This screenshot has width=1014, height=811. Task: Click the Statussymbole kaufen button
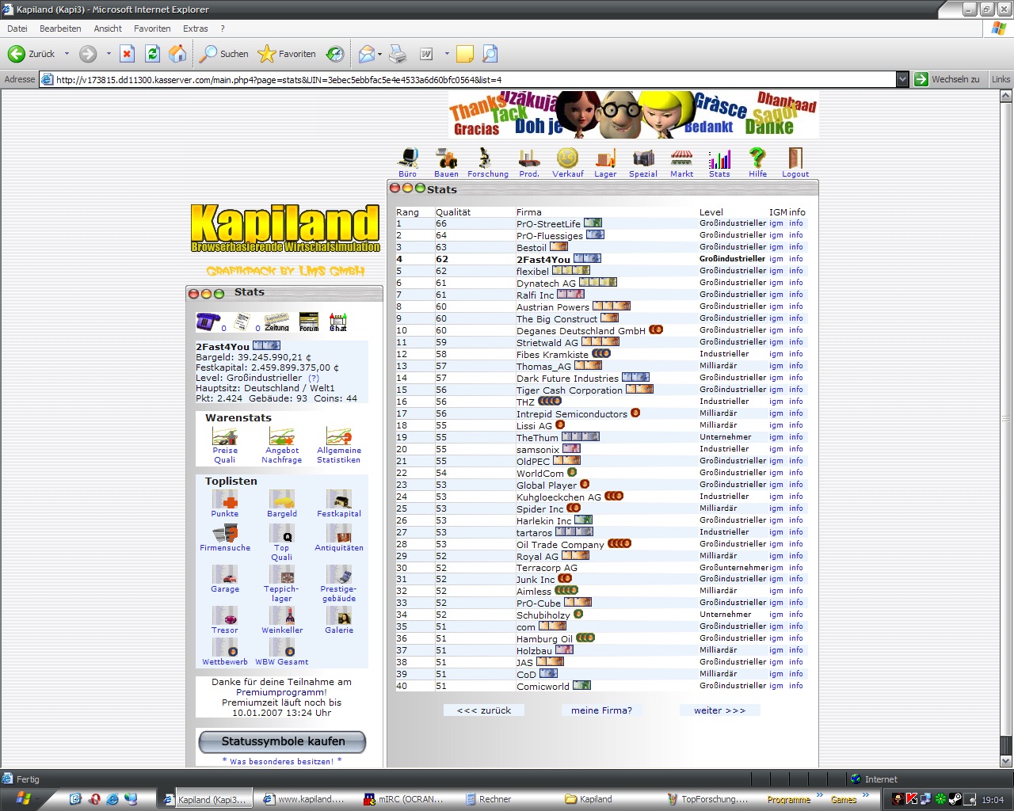click(x=282, y=742)
